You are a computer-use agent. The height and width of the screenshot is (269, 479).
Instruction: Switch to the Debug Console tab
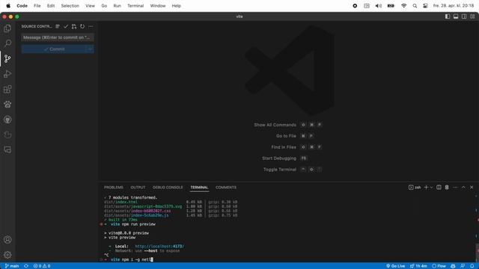168,188
